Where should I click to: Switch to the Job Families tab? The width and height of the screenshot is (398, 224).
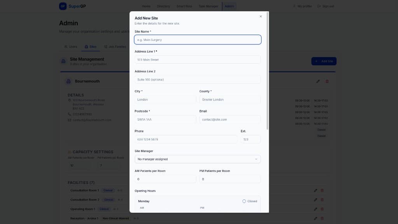click(x=115, y=47)
